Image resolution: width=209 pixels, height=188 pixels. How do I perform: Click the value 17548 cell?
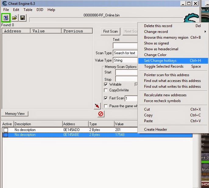click(x=120, y=135)
